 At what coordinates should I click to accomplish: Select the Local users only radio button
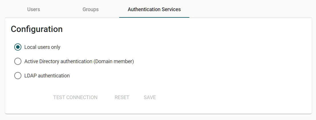click(18, 47)
